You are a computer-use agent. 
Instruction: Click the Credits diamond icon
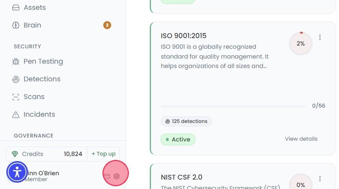tap(15, 154)
